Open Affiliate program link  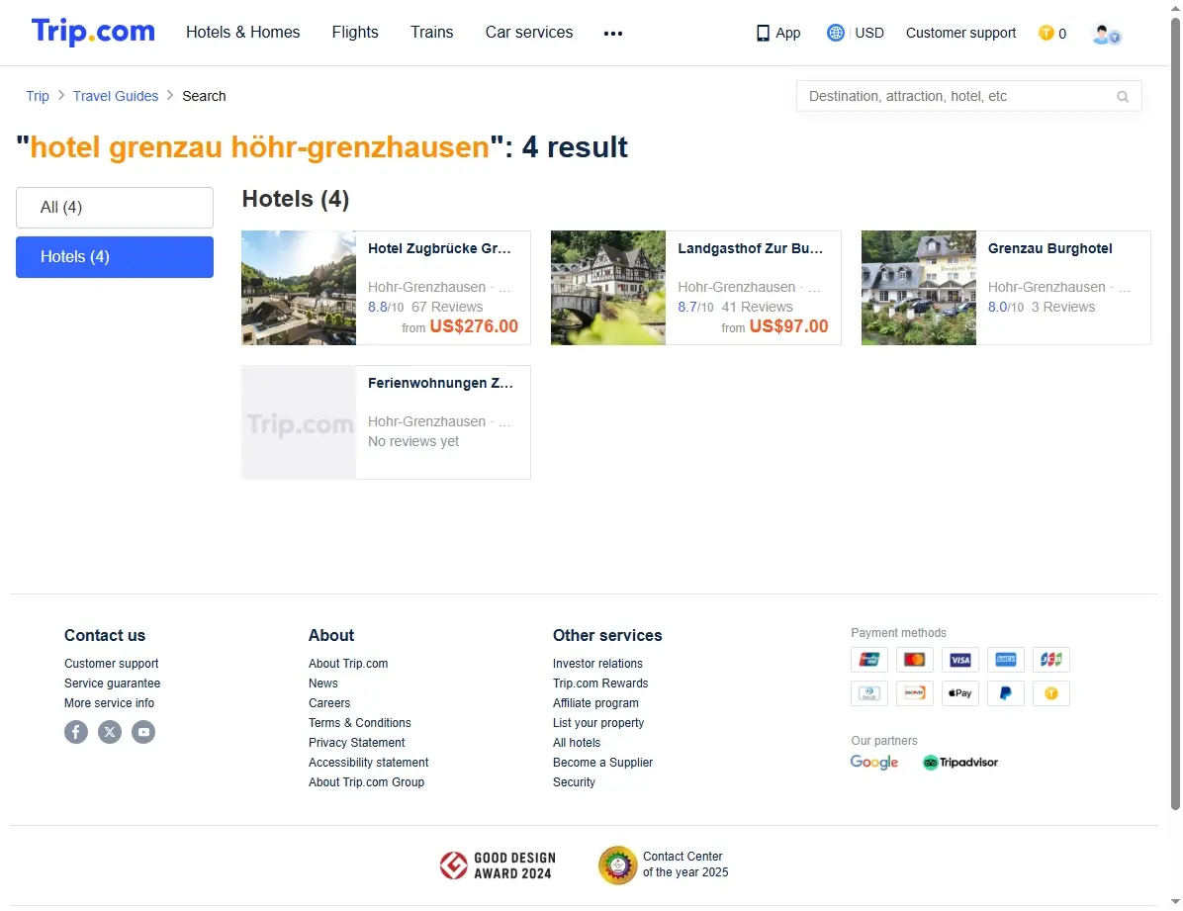click(596, 702)
